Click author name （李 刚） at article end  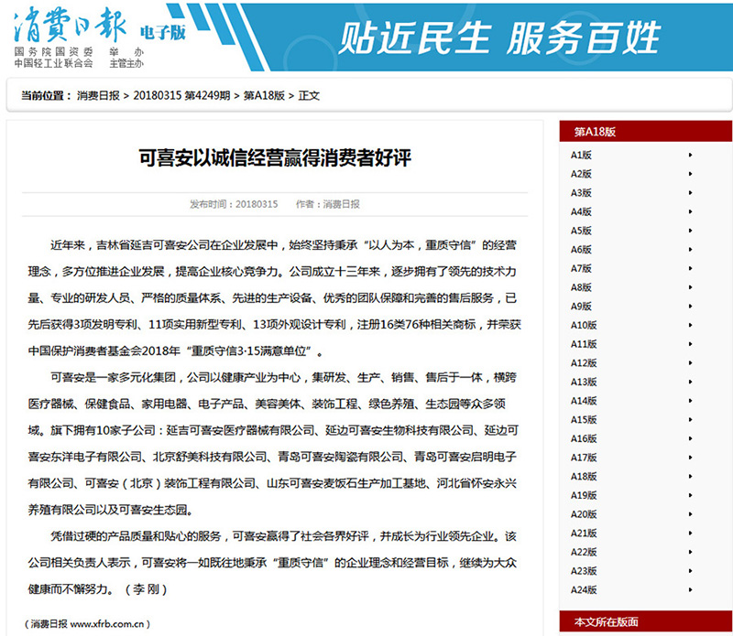pyautogui.click(x=146, y=589)
